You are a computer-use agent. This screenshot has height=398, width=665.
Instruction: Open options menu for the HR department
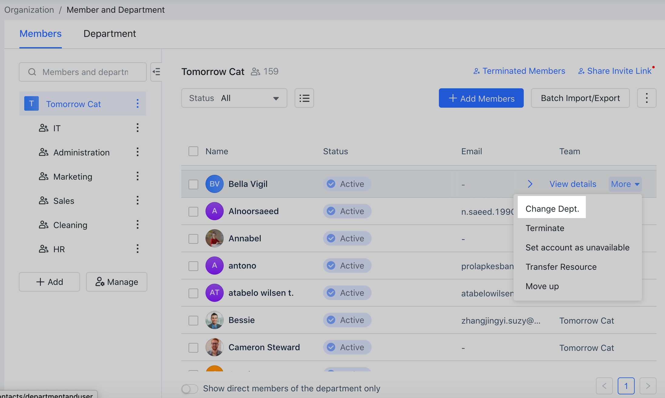pyautogui.click(x=138, y=249)
